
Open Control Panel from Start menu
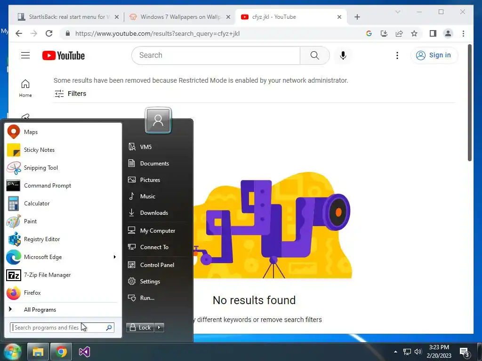[x=157, y=265]
